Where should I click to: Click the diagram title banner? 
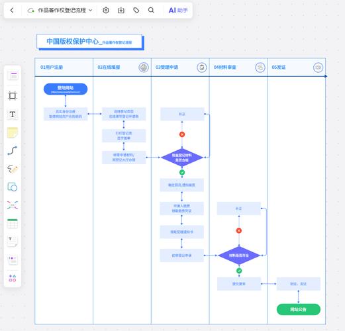coord(89,41)
